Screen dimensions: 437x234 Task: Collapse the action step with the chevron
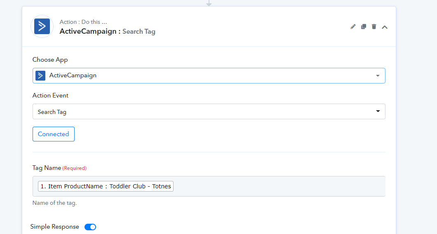click(x=385, y=27)
